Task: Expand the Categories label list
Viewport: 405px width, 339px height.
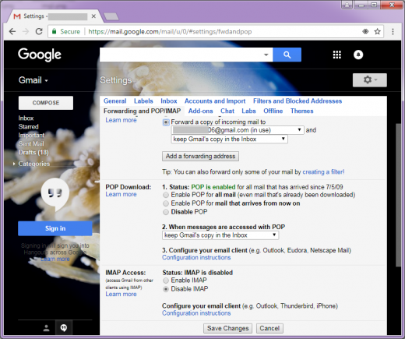Action: [x=14, y=164]
